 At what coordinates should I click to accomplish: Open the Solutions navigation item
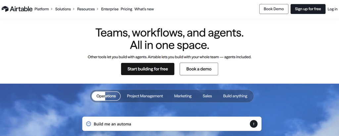[x=63, y=9]
